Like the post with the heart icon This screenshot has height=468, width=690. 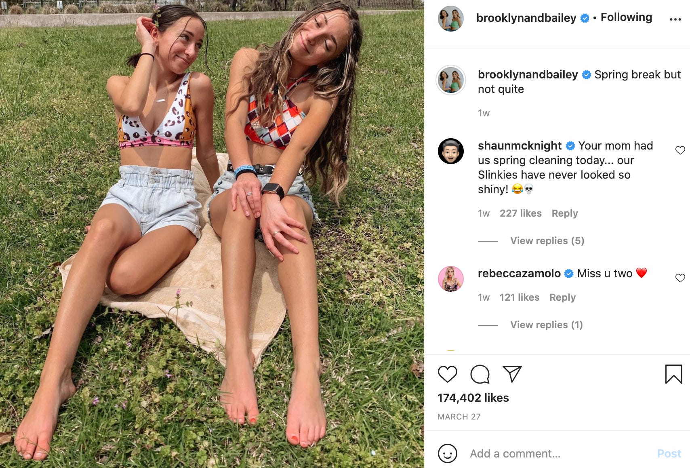pos(448,374)
